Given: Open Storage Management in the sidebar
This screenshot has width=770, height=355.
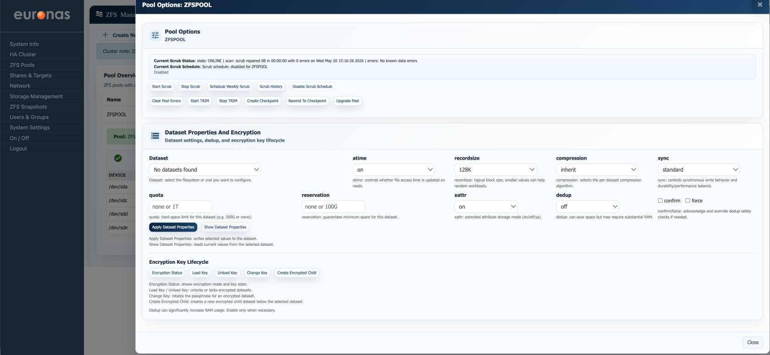Looking at the screenshot, I should 36,96.
